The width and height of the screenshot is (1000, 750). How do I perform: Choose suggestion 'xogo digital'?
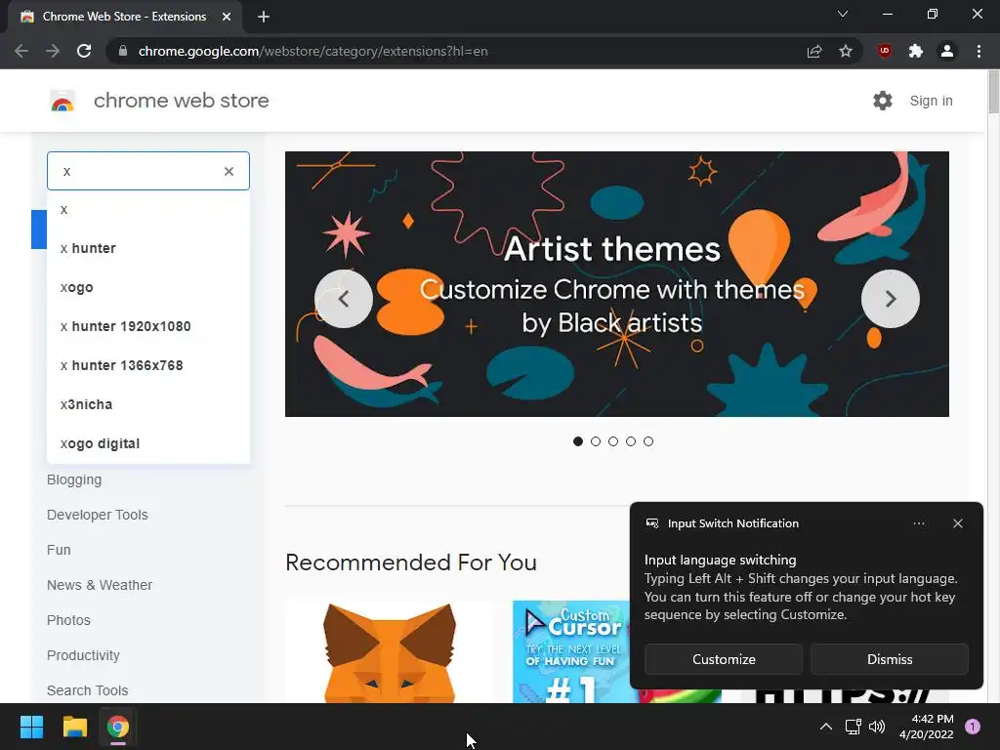tap(148, 443)
